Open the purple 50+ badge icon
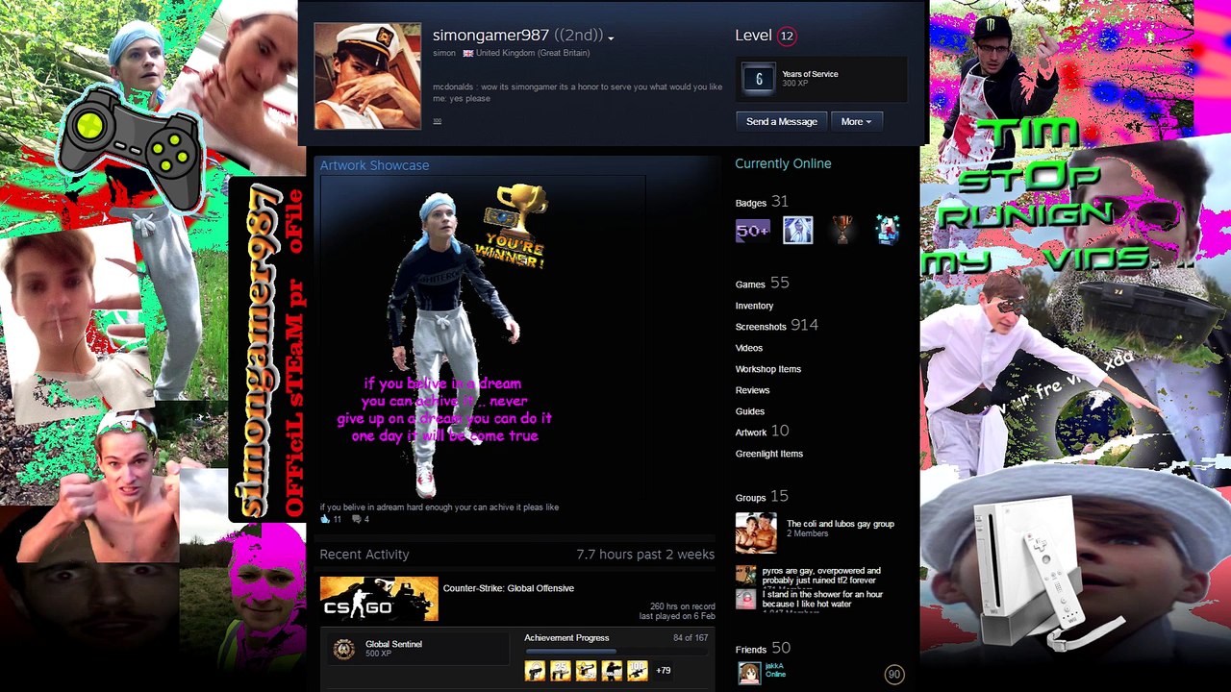The image size is (1231, 692). (x=752, y=231)
